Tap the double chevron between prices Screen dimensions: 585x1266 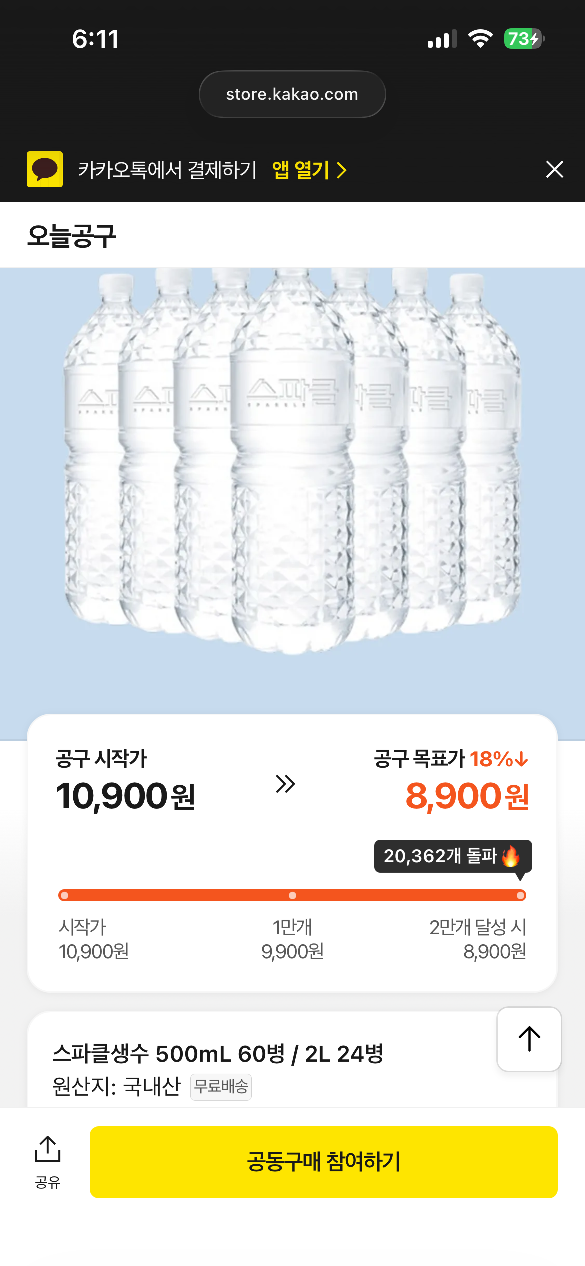tap(285, 784)
